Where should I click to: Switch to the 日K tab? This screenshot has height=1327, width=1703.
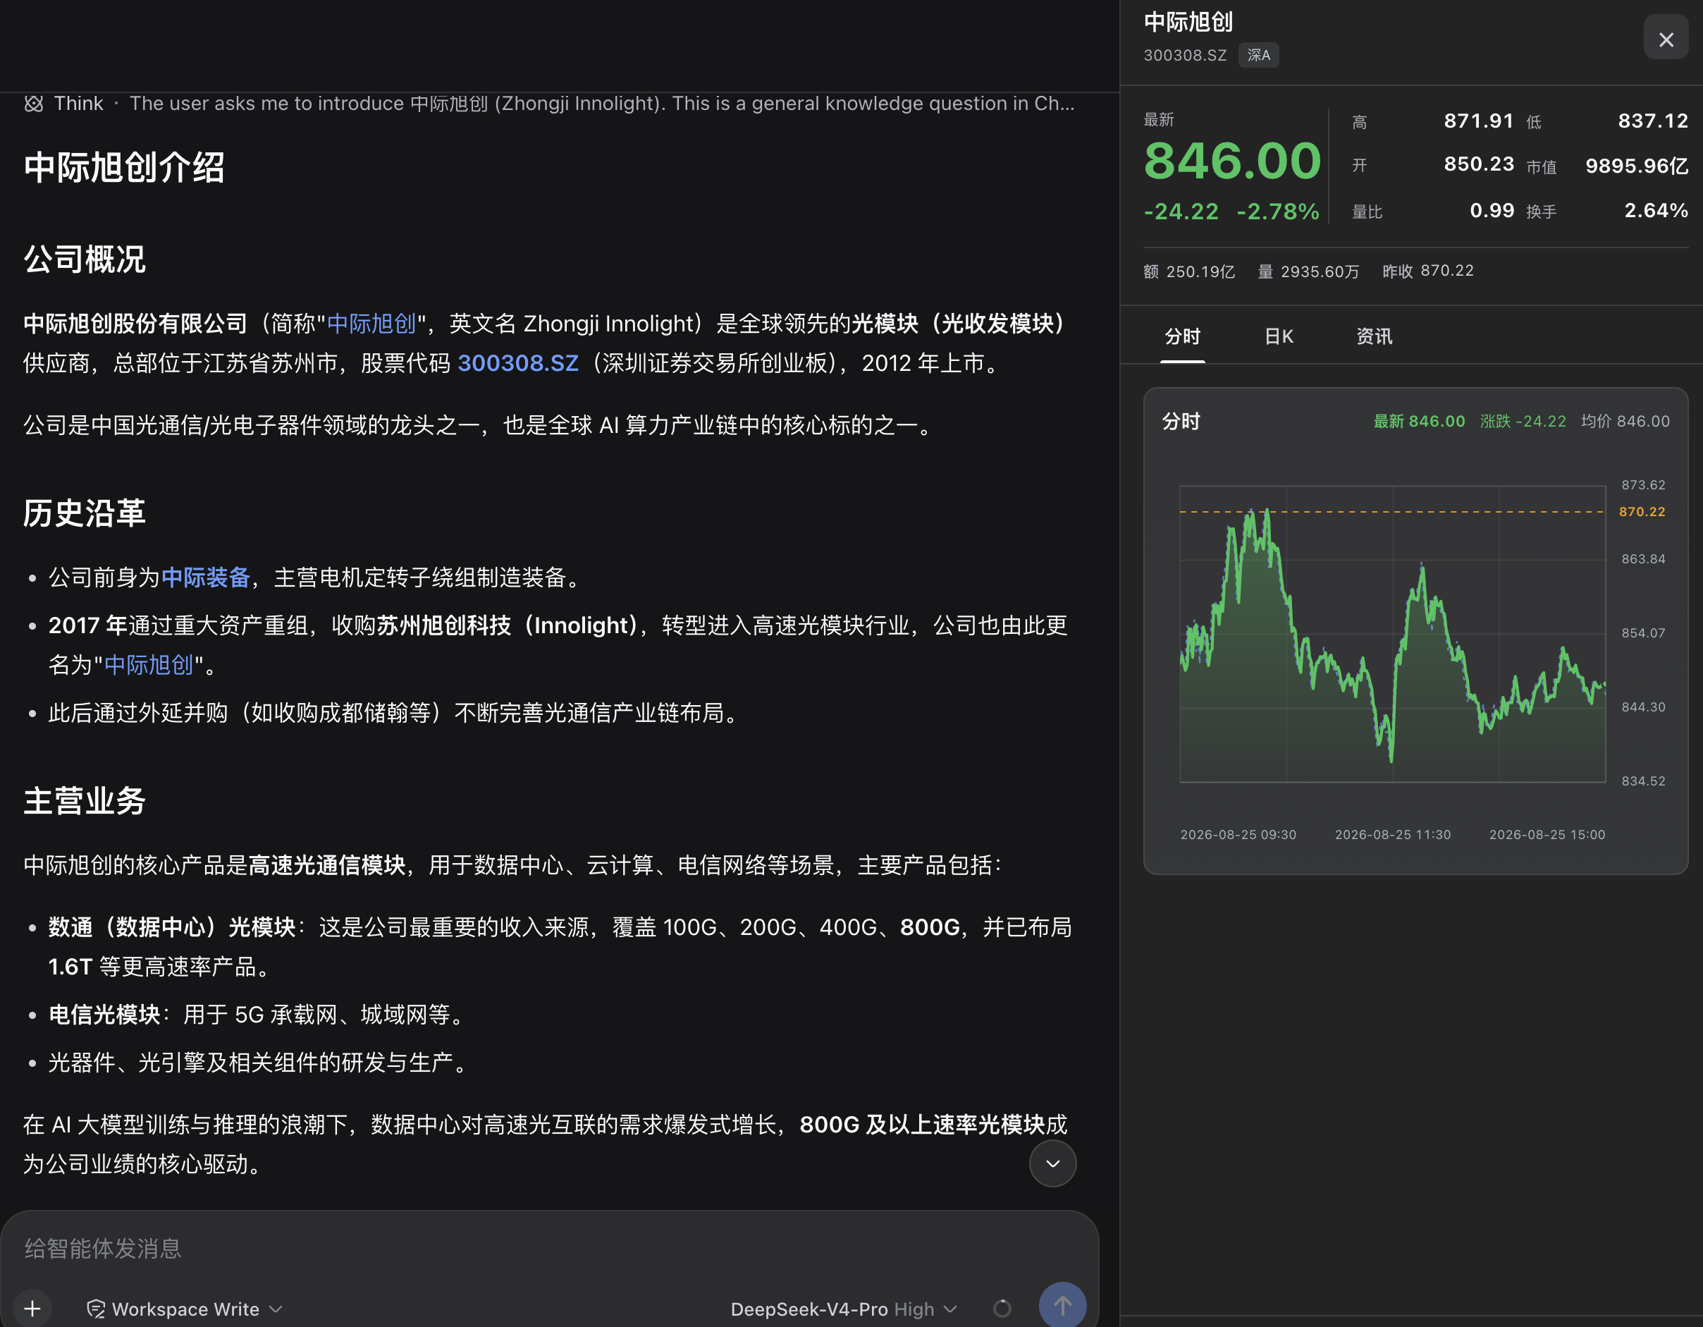point(1279,336)
